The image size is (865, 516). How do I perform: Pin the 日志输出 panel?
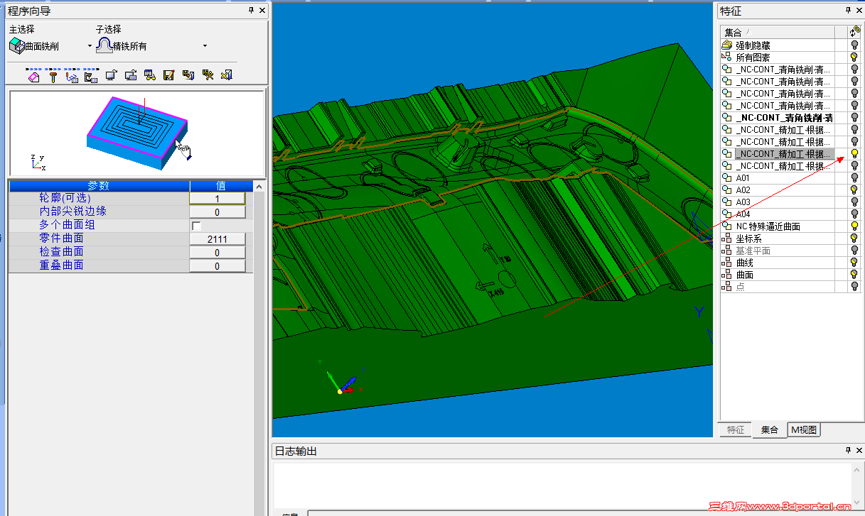pos(848,451)
